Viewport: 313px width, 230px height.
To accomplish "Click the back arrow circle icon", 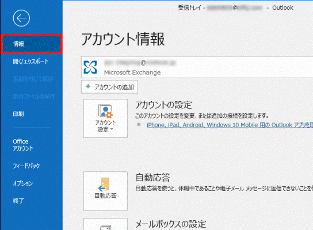I will point(21,18).
